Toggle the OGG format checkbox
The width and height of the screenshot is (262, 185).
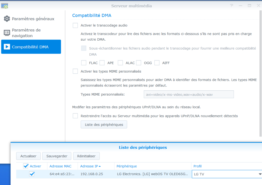click(139, 63)
